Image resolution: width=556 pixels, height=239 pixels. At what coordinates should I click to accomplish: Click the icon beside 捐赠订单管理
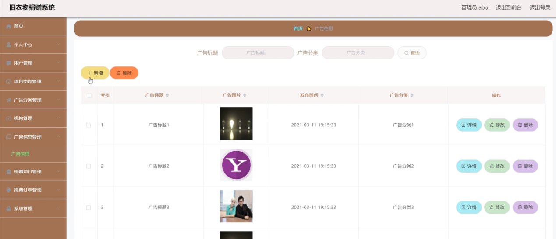(9, 190)
